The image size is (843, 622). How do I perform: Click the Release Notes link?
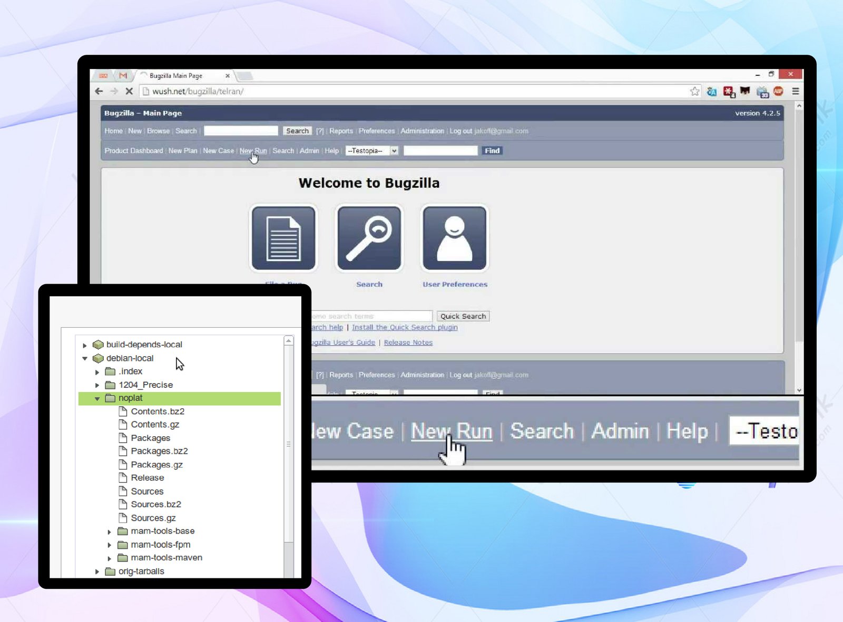pyautogui.click(x=408, y=343)
